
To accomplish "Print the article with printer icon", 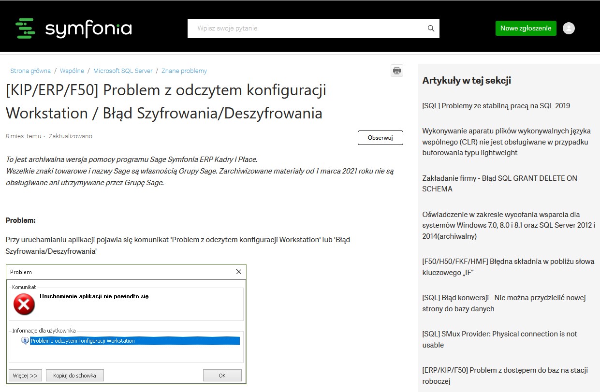I will click(x=397, y=71).
